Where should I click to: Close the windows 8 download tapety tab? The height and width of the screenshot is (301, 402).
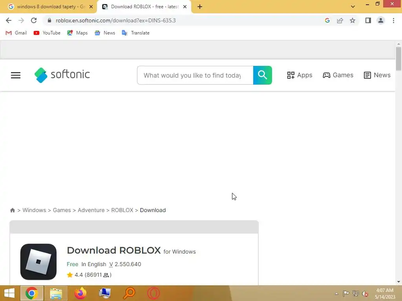point(91,7)
